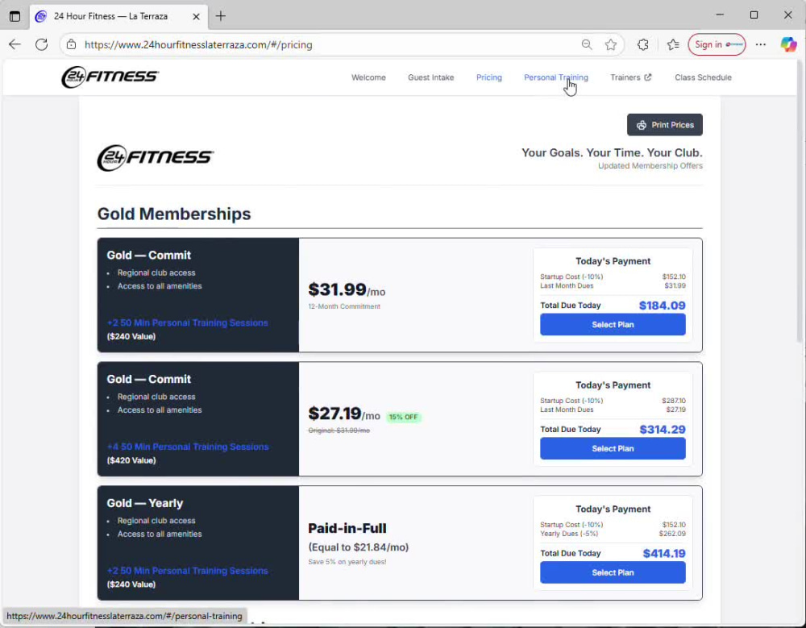Click the 24 Hour Fitness header logo
Screen dimensions: 806x628
(x=110, y=77)
